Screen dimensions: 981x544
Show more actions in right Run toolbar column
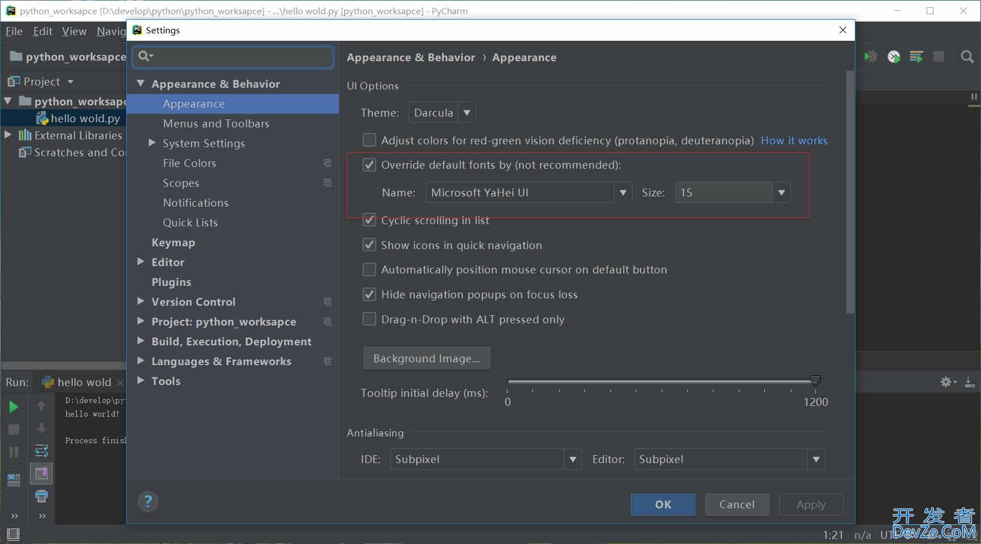(42, 516)
